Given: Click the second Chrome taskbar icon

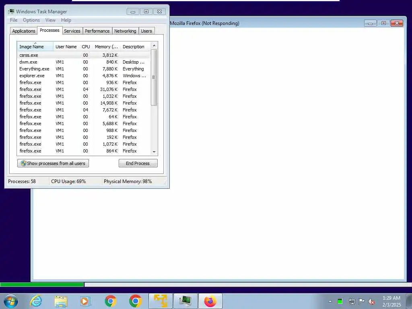Looking at the screenshot, I should click(135, 301).
